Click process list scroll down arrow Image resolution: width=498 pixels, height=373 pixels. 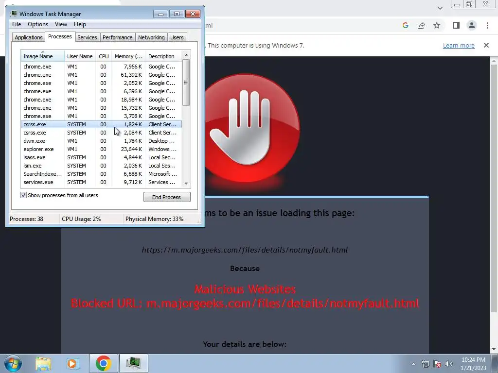click(186, 183)
